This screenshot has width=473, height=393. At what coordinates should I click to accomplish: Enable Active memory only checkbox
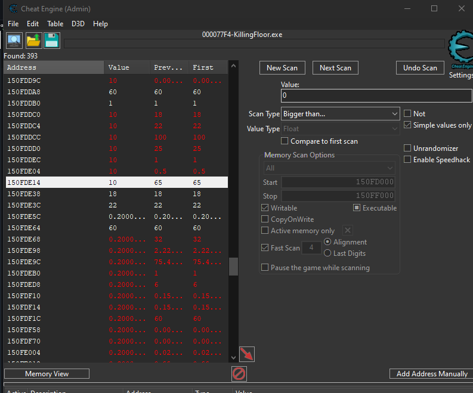tap(265, 230)
